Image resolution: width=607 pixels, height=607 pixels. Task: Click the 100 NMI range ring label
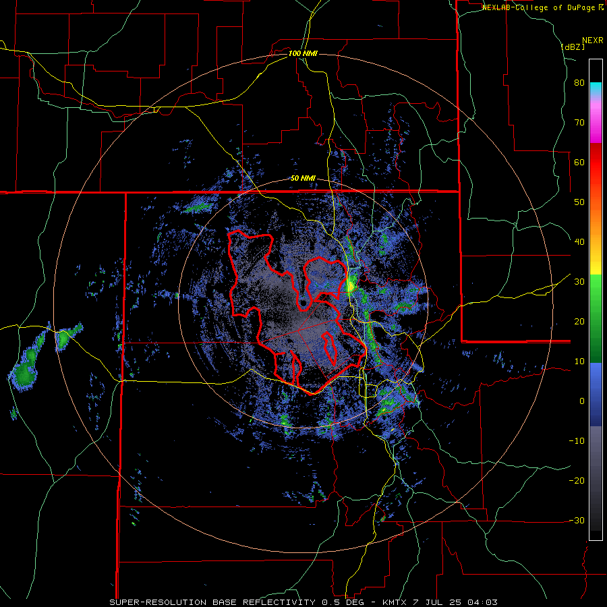click(x=303, y=53)
